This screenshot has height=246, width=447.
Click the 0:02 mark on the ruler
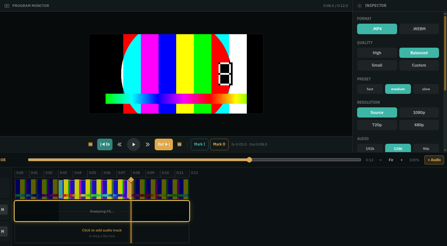tap(49, 173)
